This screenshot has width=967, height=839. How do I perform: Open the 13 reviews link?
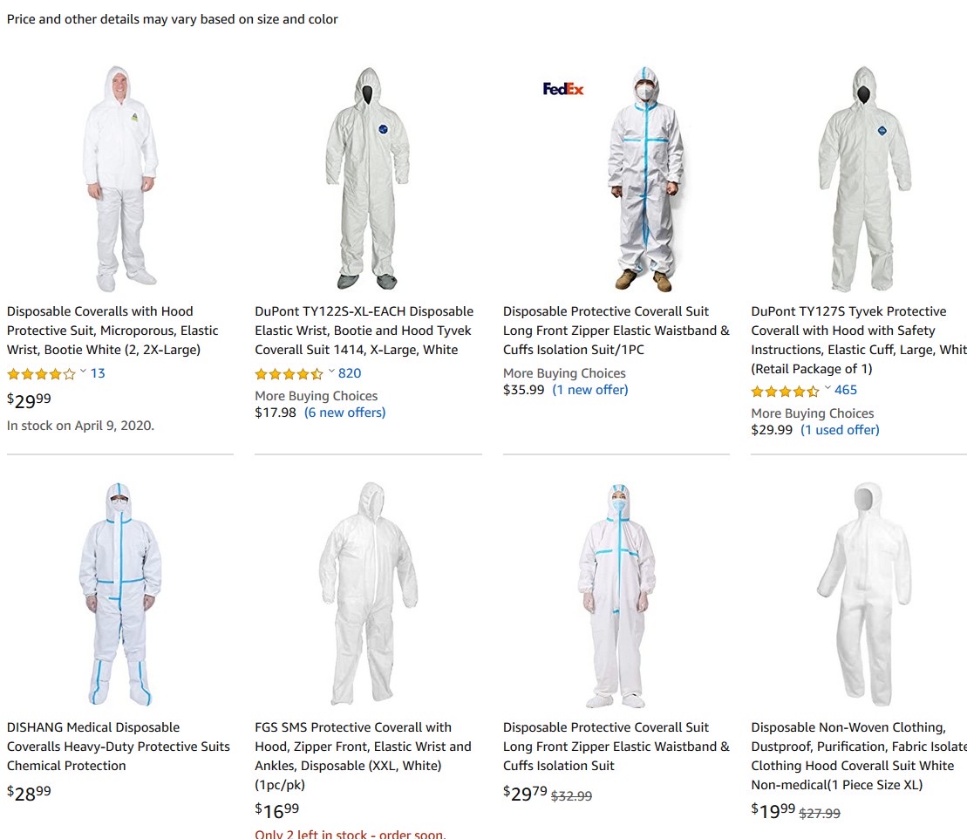(98, 373)
